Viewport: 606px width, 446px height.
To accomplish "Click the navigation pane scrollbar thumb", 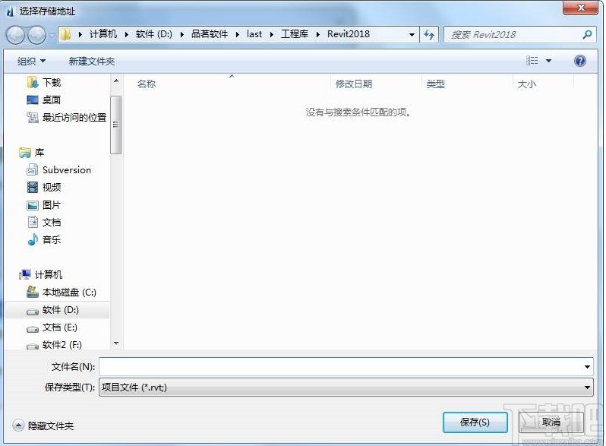I will tap(115, 125).
